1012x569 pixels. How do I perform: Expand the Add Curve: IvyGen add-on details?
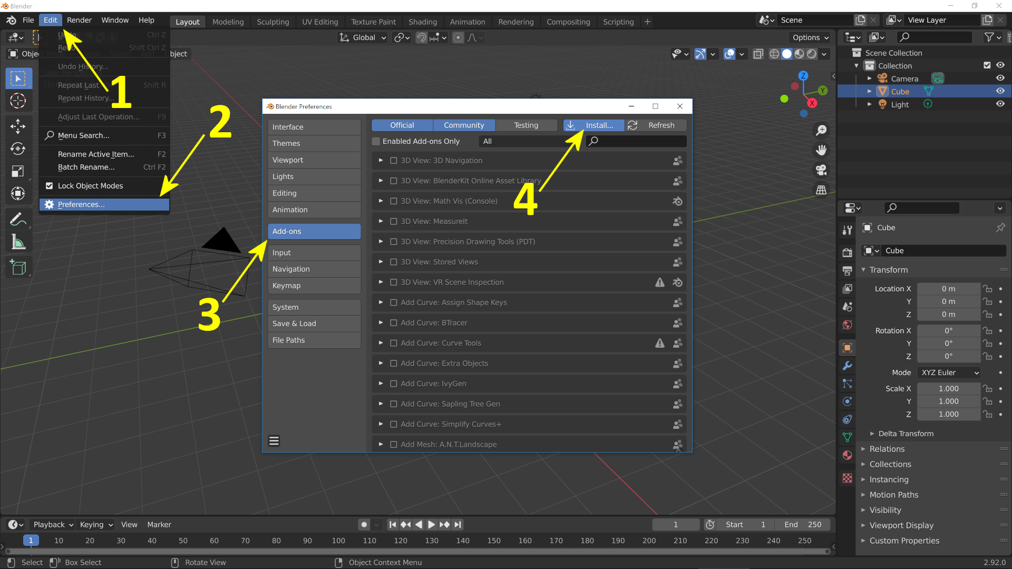pos(381,384)
